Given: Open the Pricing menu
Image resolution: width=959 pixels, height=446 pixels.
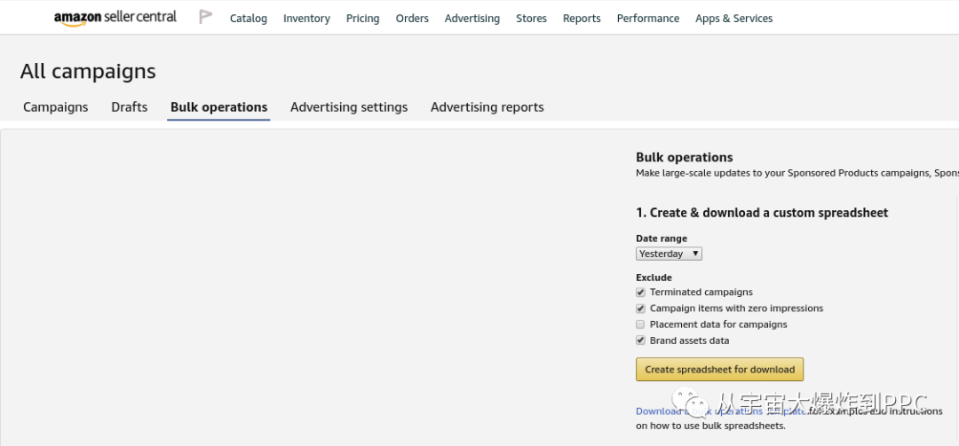Looking at the screenshot, I should click(362, 19).
